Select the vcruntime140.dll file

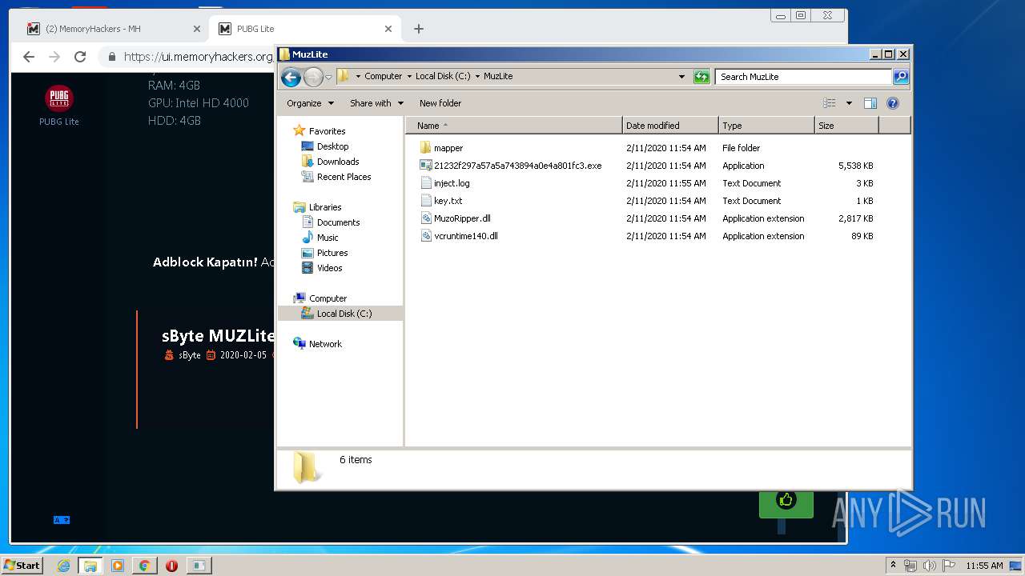465,236
